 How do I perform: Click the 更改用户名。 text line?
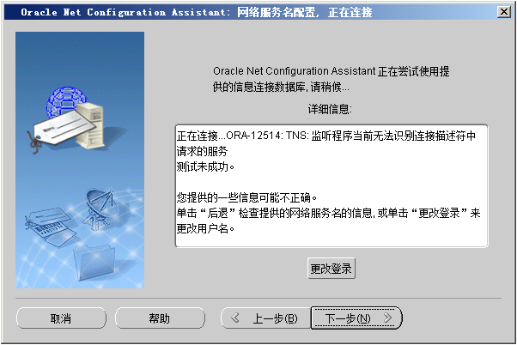coord(205,228)
